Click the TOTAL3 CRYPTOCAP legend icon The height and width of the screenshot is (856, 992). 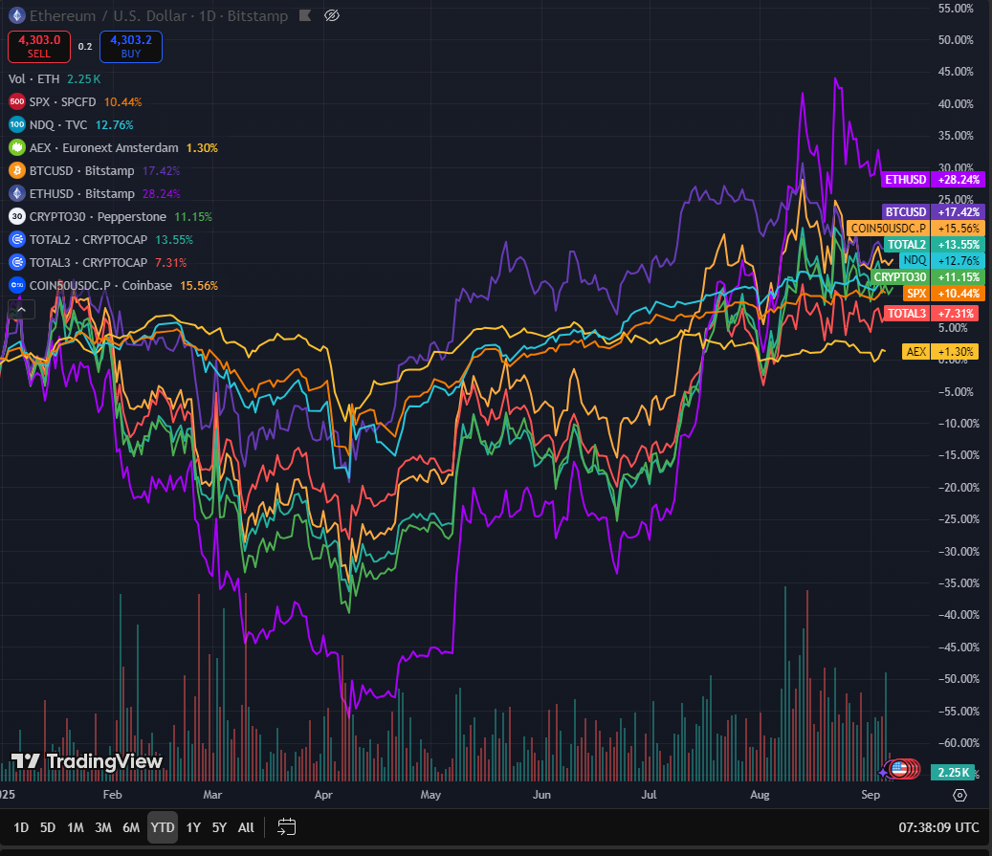pos(17,263)
